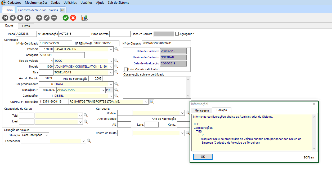Expand the Tipo do Veículo dropdown
This screenshot has height=177, width=332.
[111, 61]
